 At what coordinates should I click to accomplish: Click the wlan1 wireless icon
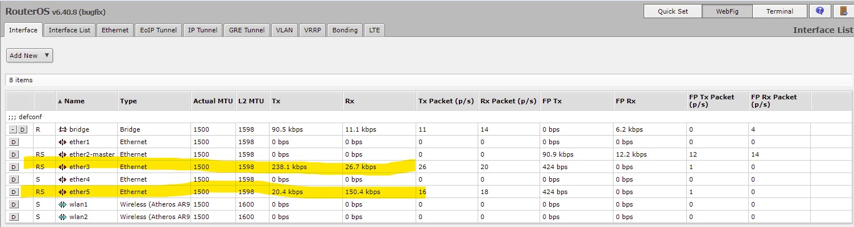click(63, 204)
